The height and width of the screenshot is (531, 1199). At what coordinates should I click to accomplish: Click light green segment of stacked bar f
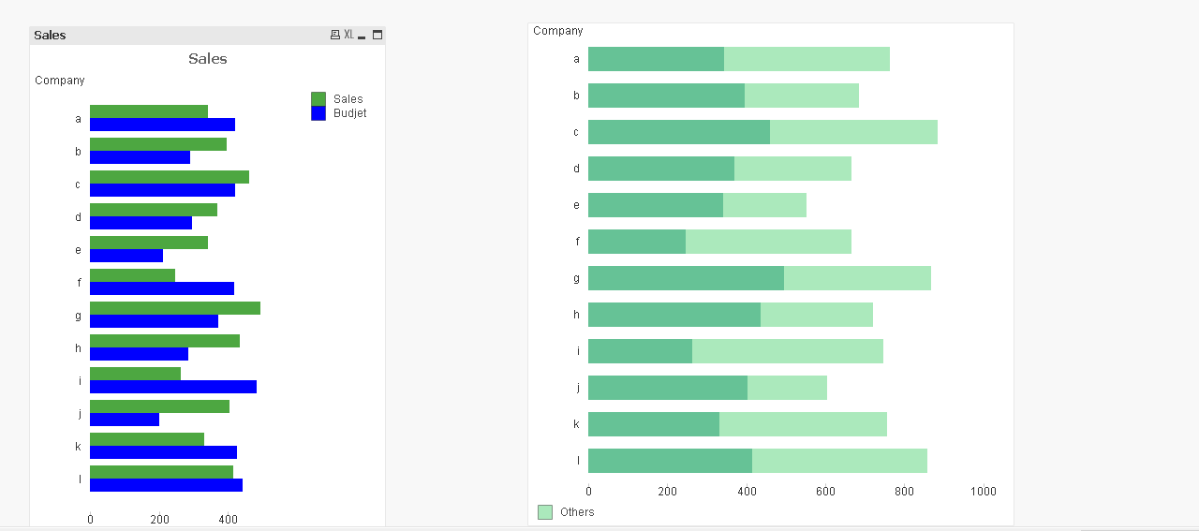[768, 242]
